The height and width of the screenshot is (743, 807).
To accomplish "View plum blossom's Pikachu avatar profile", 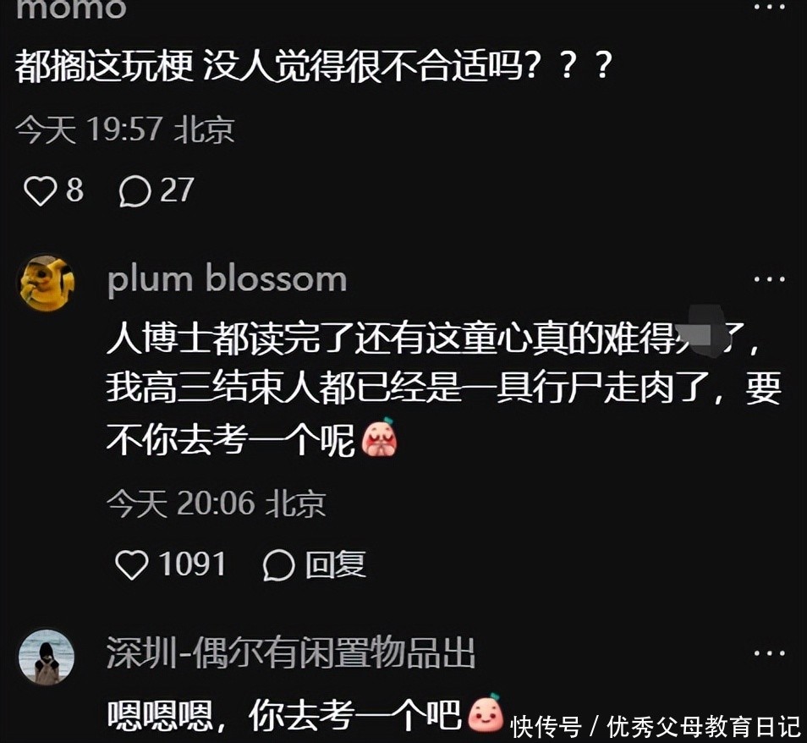I will point(47,283).
